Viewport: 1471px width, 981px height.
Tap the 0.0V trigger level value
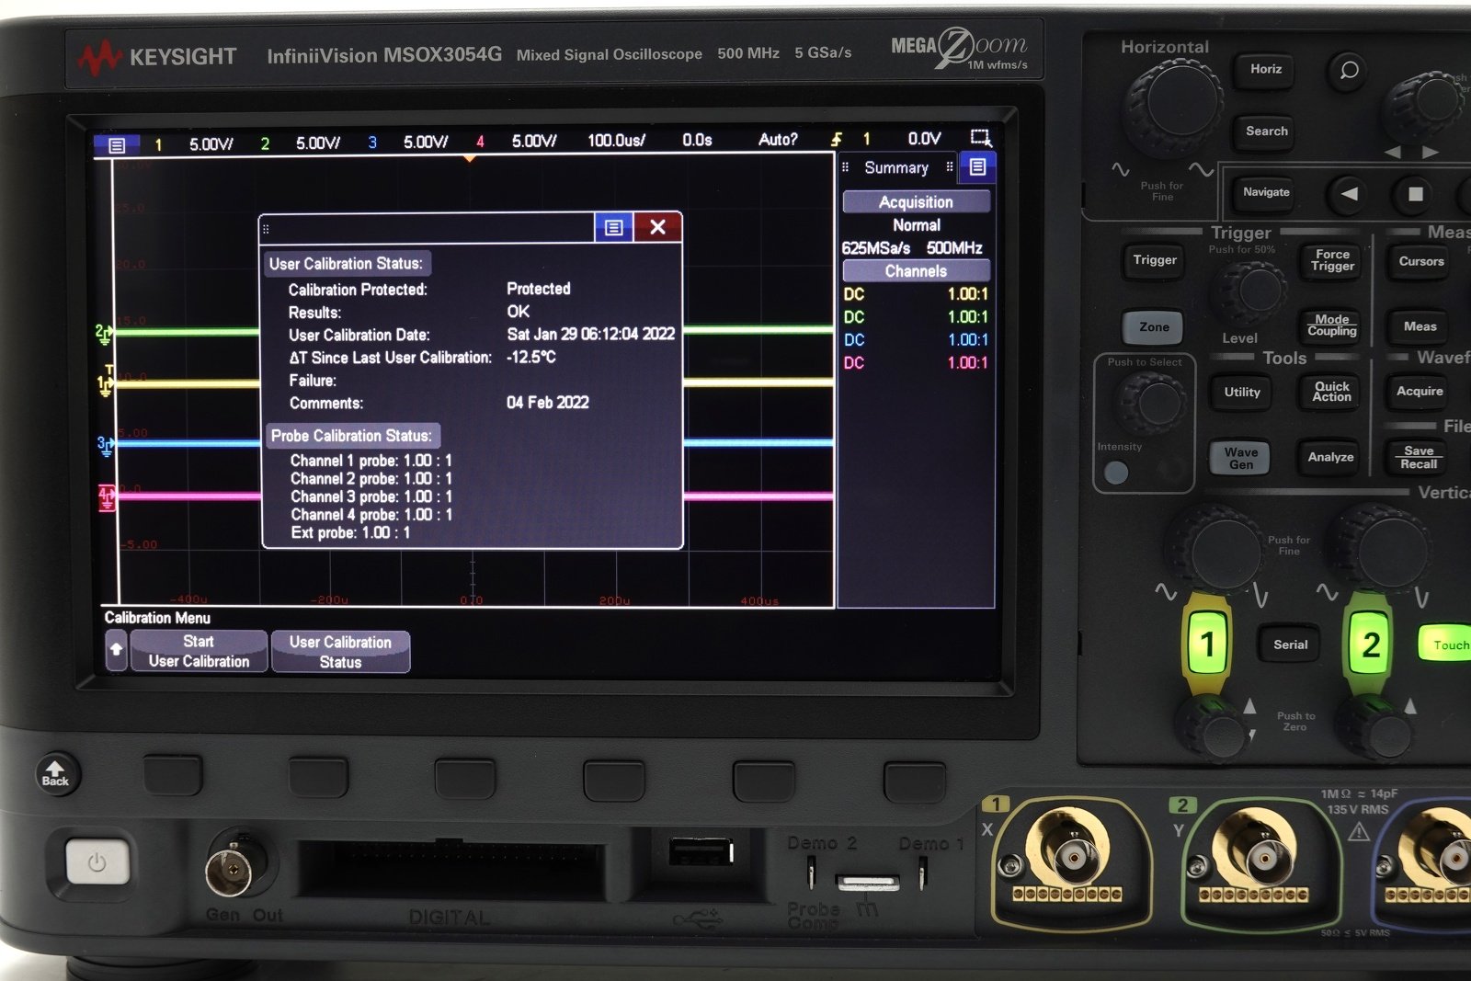924,139
